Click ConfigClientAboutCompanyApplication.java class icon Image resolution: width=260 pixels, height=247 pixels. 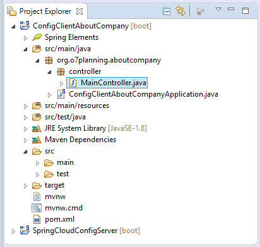click(x=61, y=94)
